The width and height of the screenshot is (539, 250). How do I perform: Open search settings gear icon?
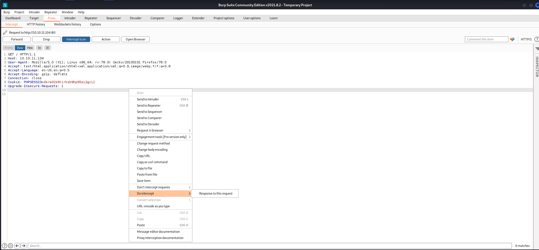click(x=10, y=246)
